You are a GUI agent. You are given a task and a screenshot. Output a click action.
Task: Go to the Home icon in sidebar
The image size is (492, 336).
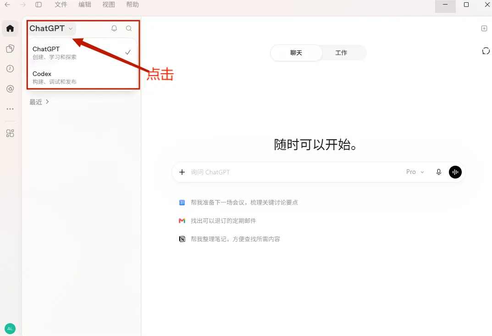click(10, 28)
